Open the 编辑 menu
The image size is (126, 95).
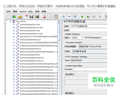point(15,11)
